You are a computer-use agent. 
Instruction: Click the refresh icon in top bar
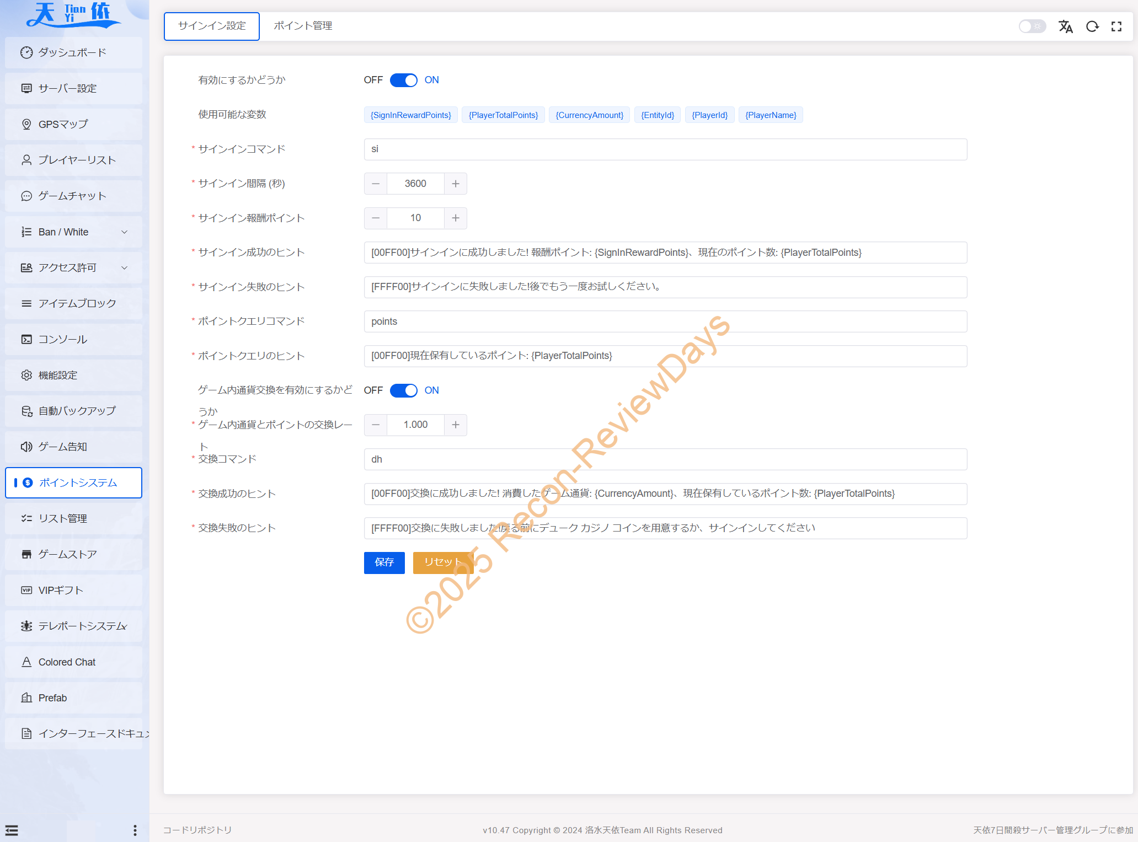[1092, 26]
